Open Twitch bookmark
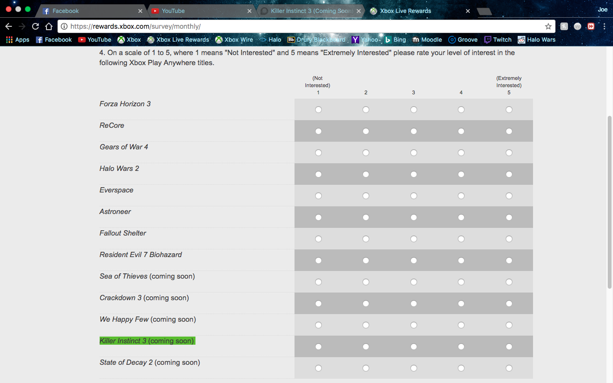The image size is (613, 383). [498, 40]
